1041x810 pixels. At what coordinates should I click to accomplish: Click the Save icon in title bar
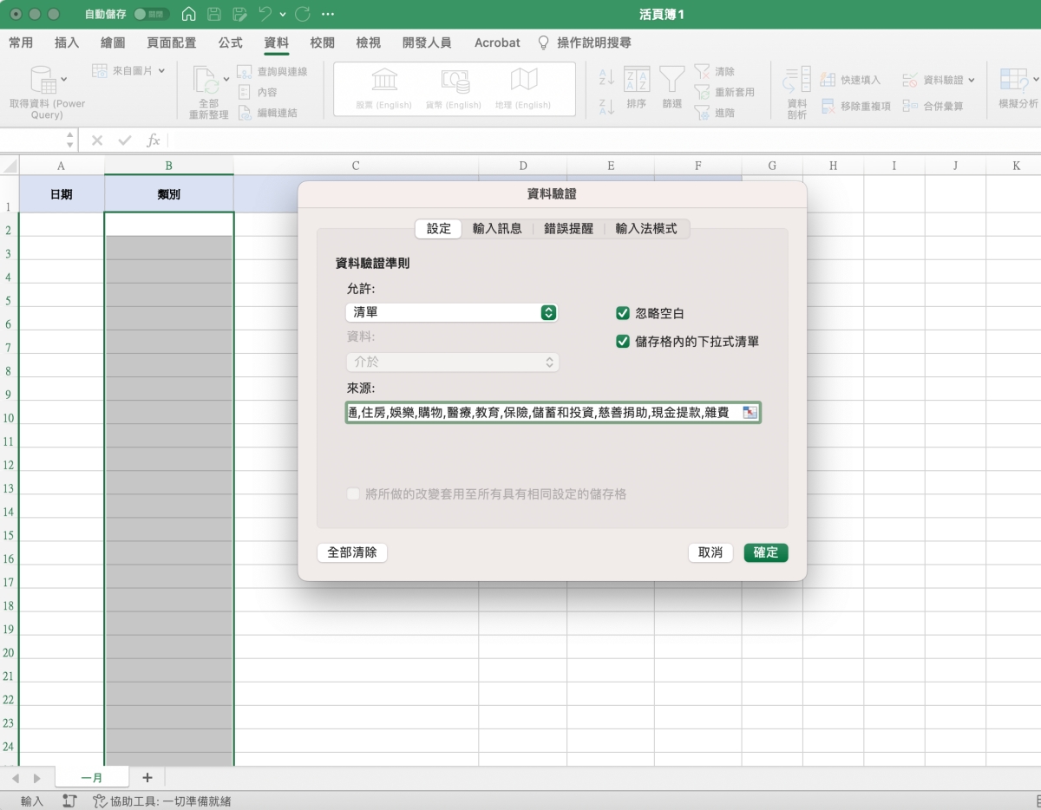pos(214,15)
